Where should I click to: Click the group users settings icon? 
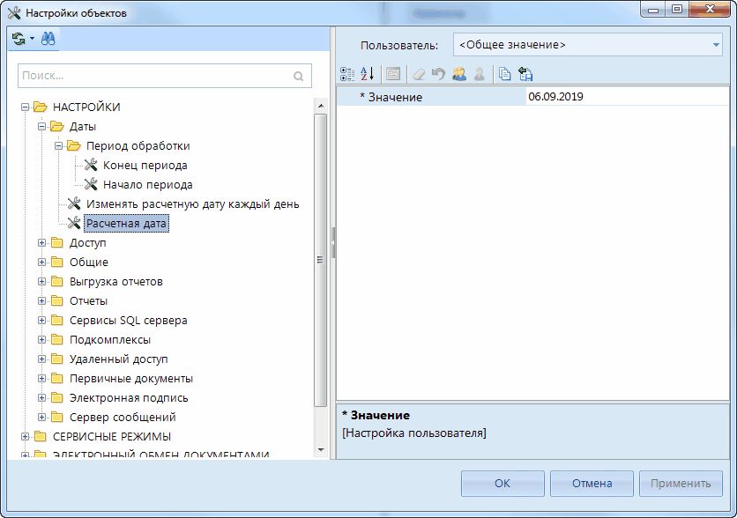[459, 74]
